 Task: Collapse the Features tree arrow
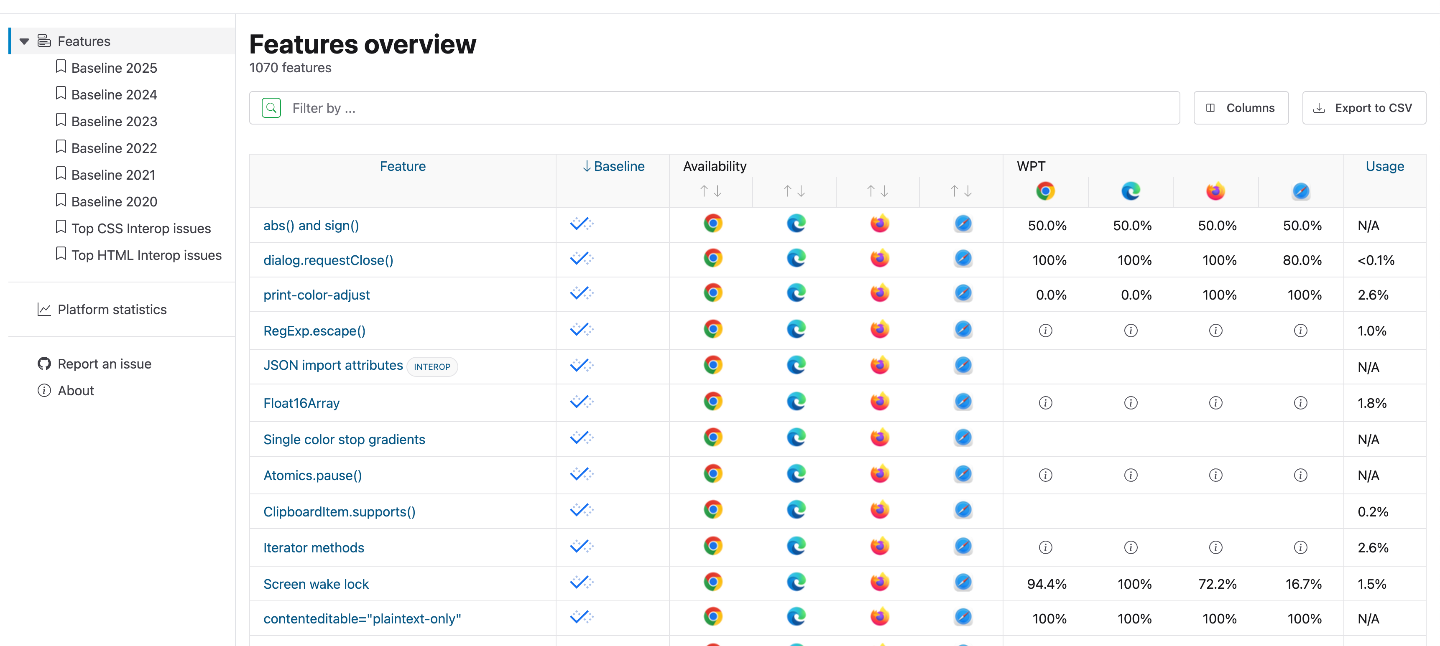point(24,41)
